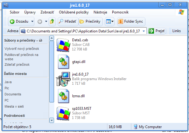
Task: Click the address path input field
Action: point(83,31)
